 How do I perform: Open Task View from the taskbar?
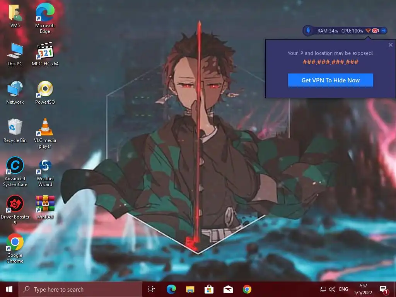(152, 289)
